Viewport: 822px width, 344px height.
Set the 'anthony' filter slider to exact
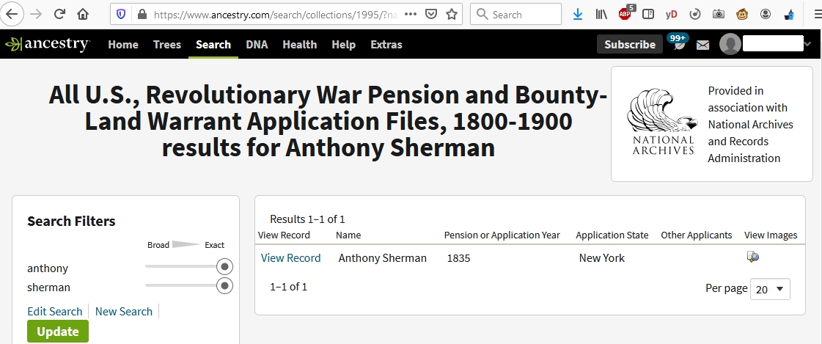pos(224,267)
